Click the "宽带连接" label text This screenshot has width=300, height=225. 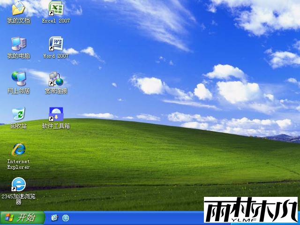[56, 91]
